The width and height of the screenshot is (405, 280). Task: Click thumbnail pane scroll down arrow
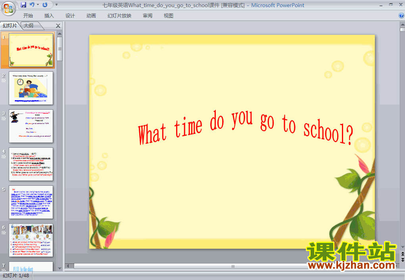click(x=60, y=269)
